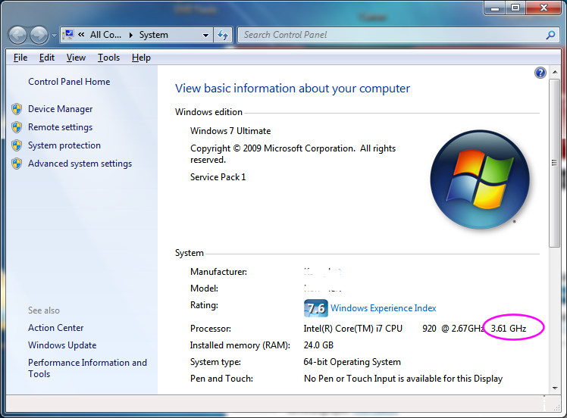Viewport: 567px width, 418px height.
Task: Click the computer icon in address bar
Action: click(68, 35)
